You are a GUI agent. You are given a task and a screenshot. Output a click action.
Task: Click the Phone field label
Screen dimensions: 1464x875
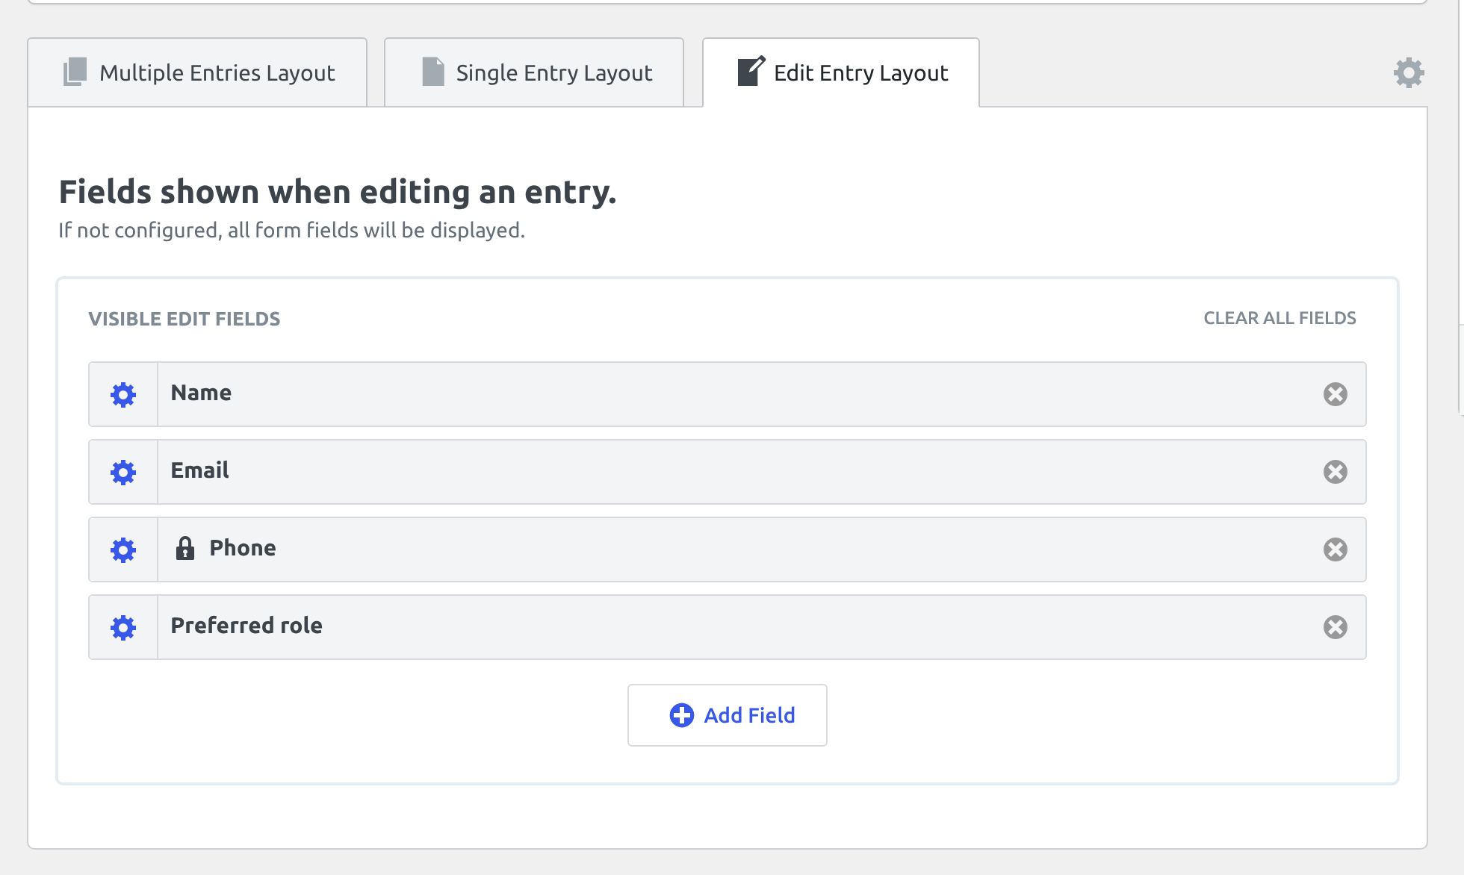(243, 548)
